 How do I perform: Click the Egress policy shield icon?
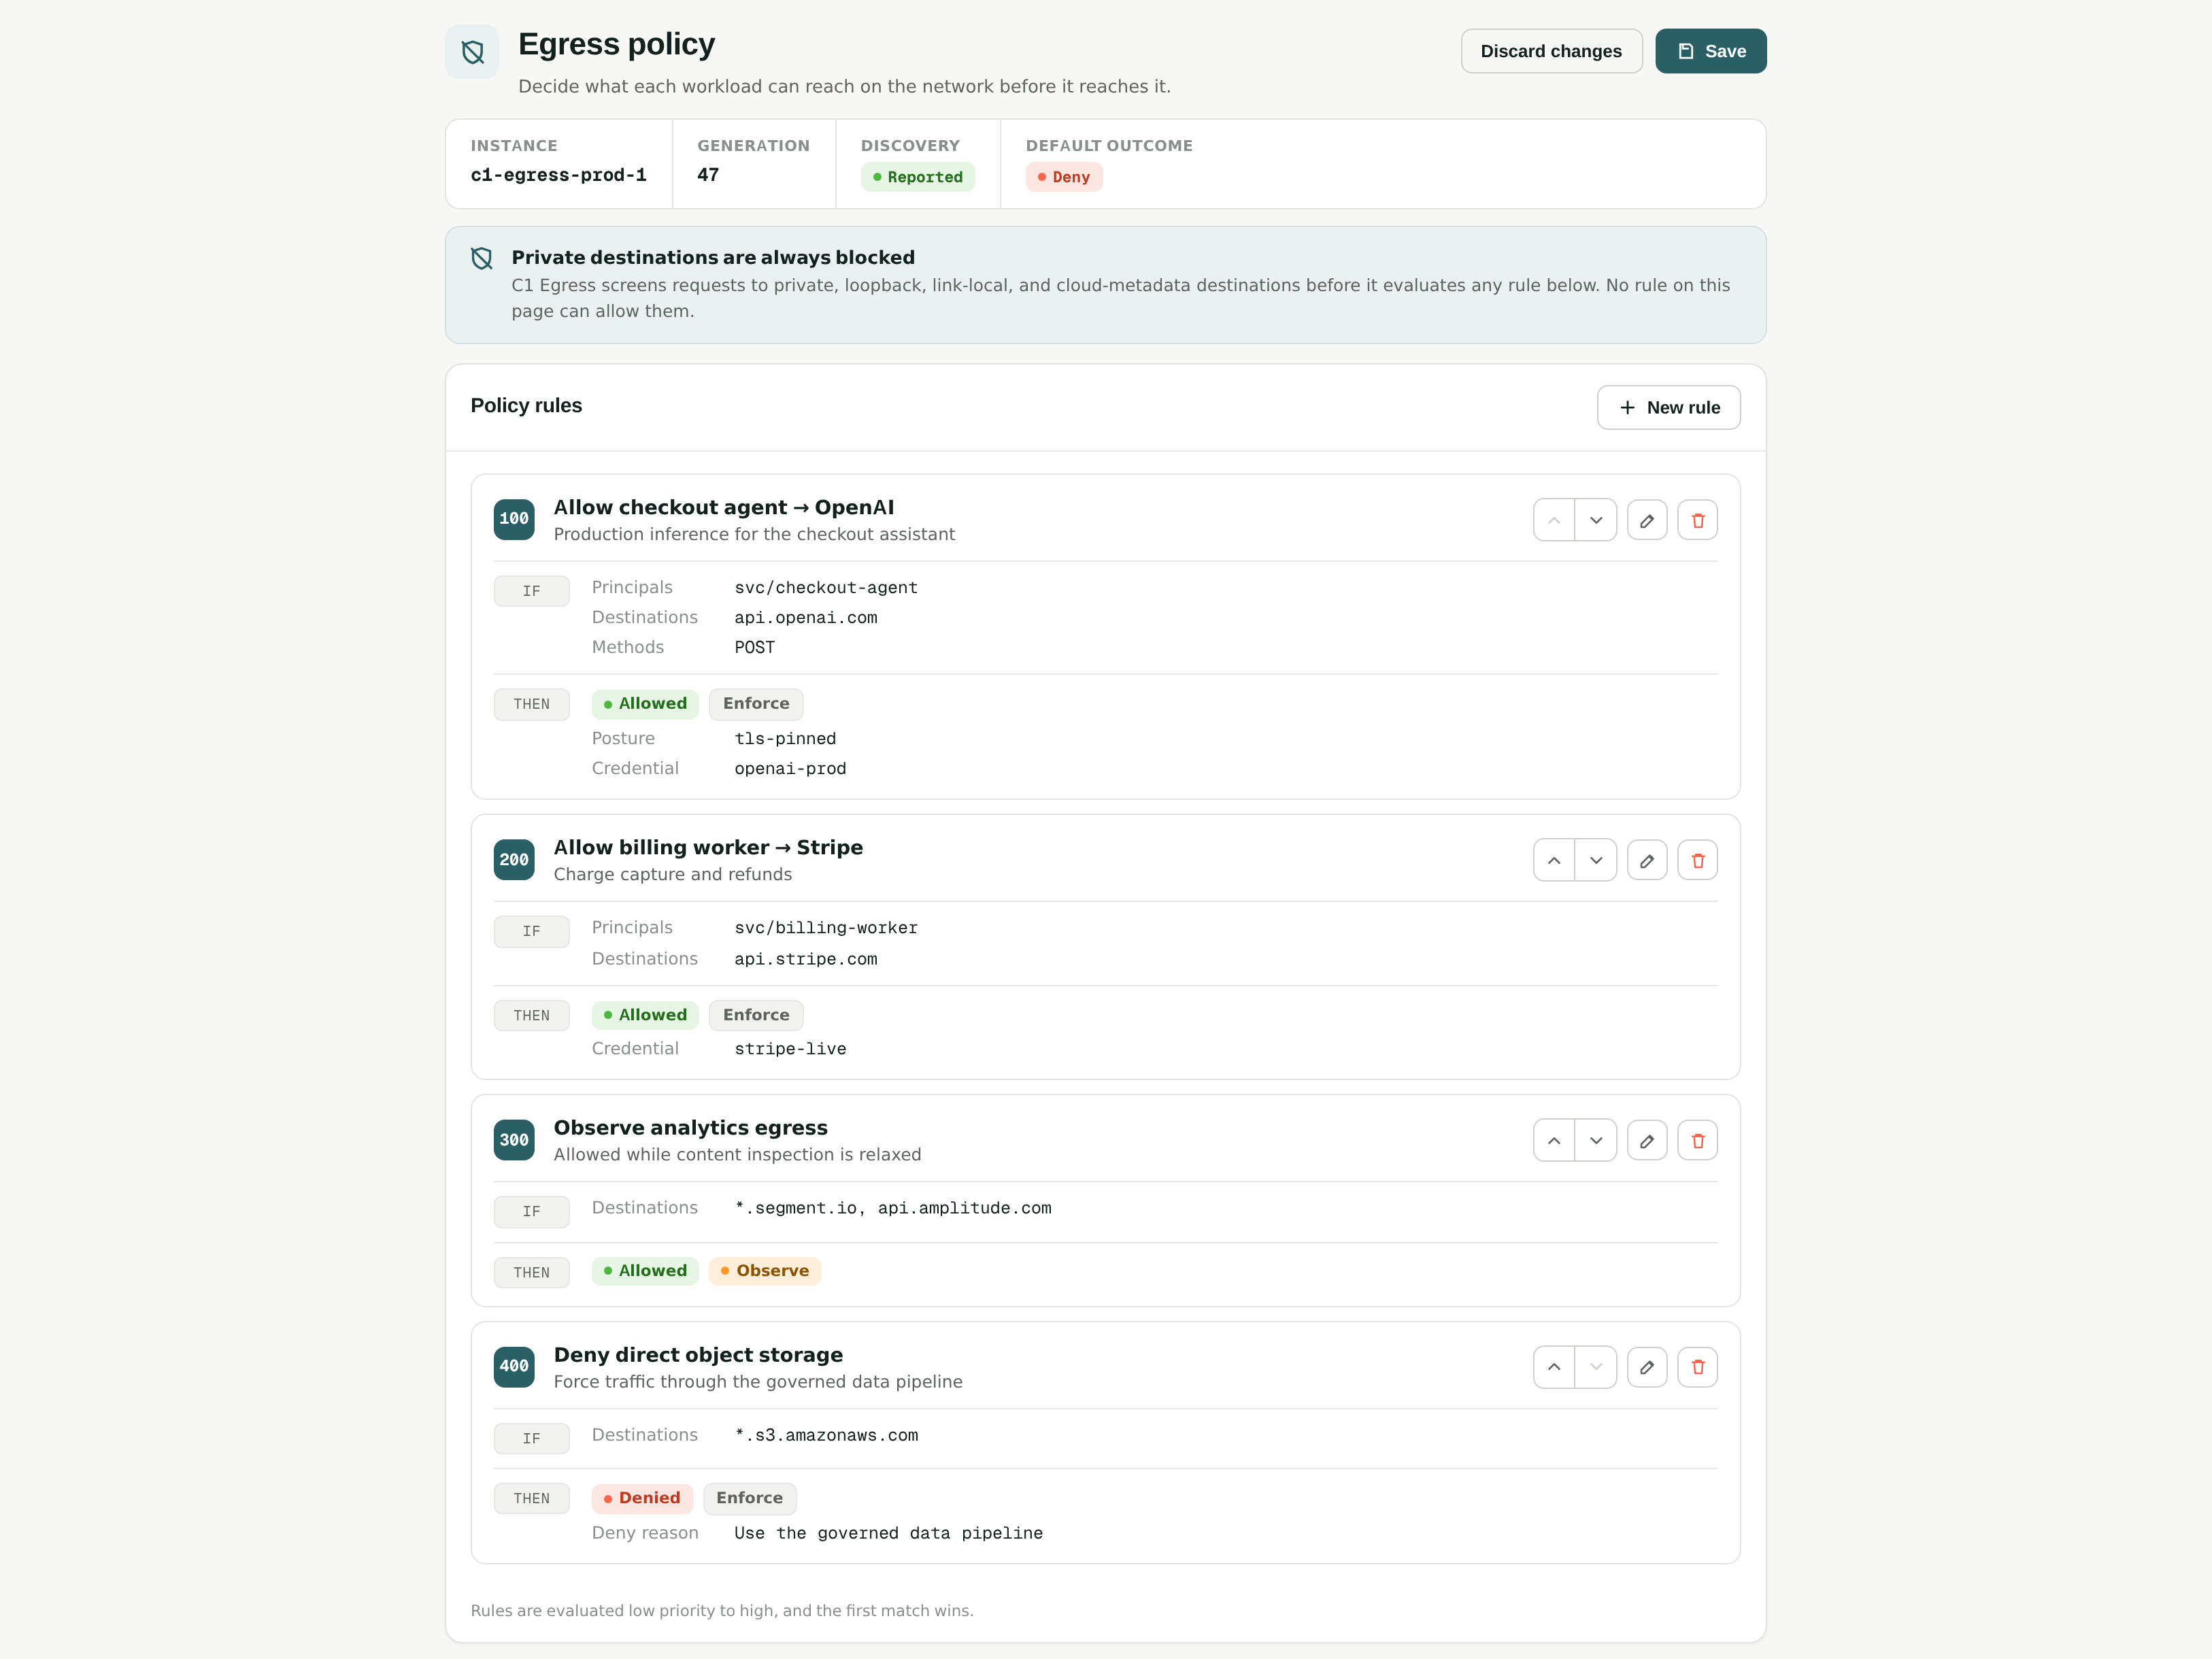point(472,52)
